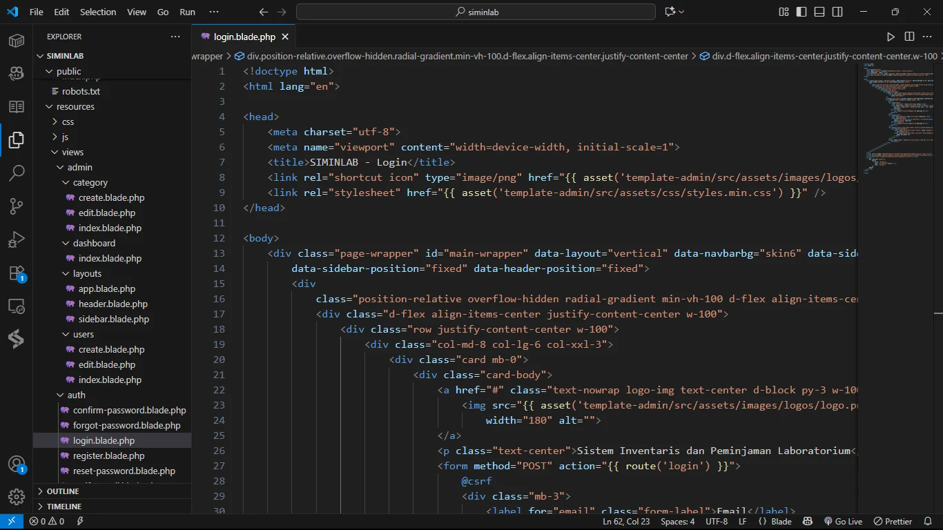Click the Prettier status bar button
The width and height of the screenshot is (943, 530).
coord(893,522)
